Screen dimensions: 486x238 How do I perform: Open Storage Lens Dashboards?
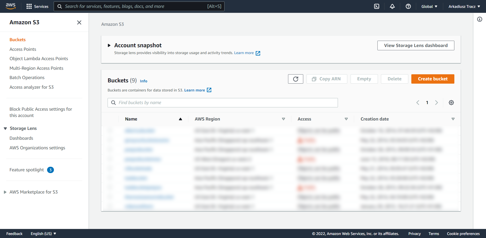(21, 138)
